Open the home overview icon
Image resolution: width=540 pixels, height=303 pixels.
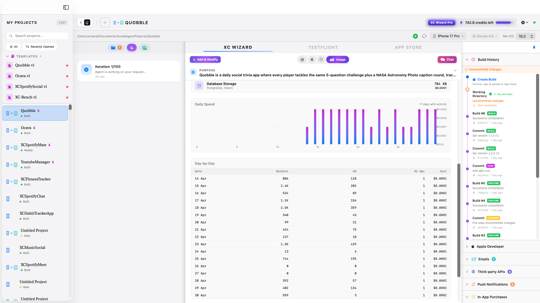(x=302, y=59)
